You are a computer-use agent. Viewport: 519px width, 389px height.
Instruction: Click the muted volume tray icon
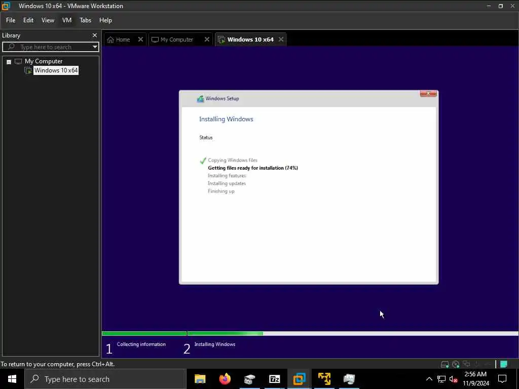(453, 379)
